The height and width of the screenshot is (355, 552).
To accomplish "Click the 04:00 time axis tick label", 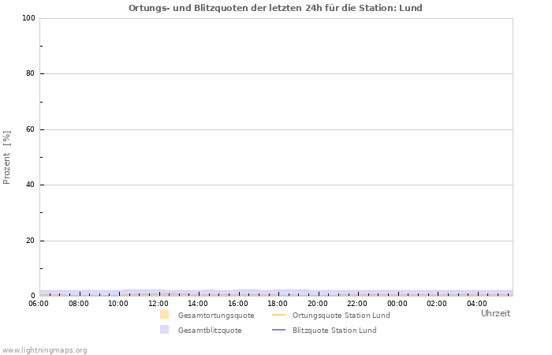I will tap(478, 303).
